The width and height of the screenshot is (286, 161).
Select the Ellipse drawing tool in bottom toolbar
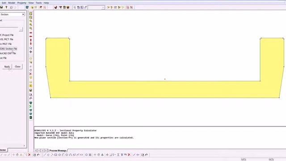(x=67, y=155)
